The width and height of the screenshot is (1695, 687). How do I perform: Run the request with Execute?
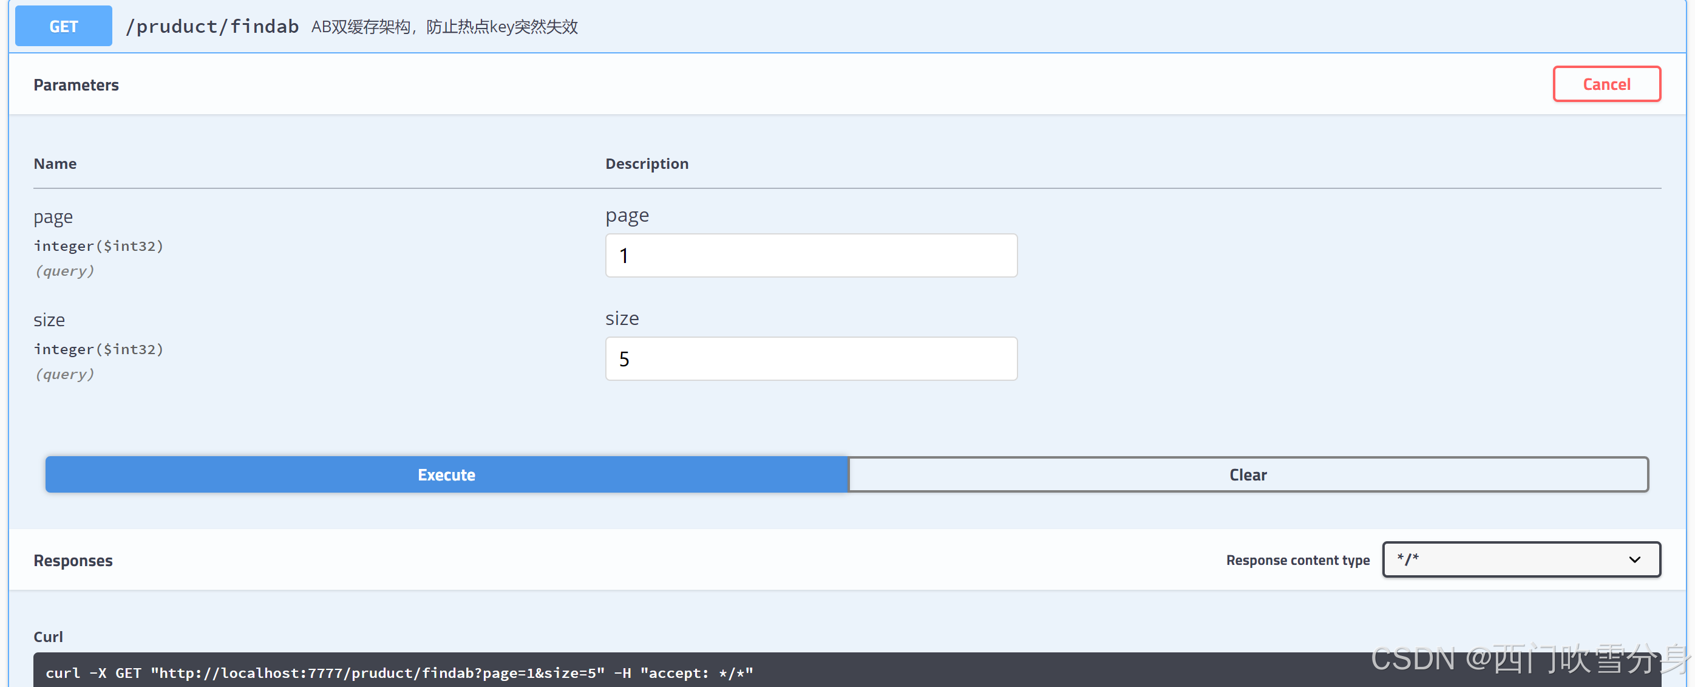(446, 474)
